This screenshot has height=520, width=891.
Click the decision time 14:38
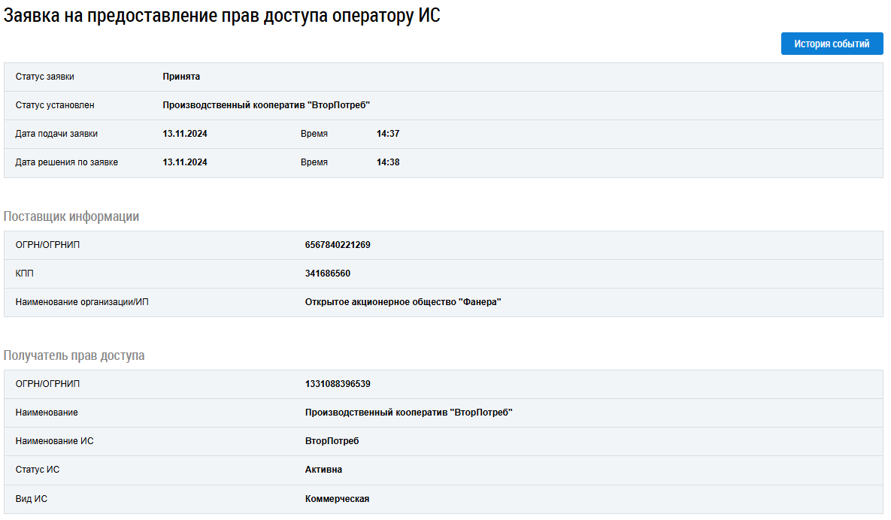pyautogui.click(x=388, y=162)
